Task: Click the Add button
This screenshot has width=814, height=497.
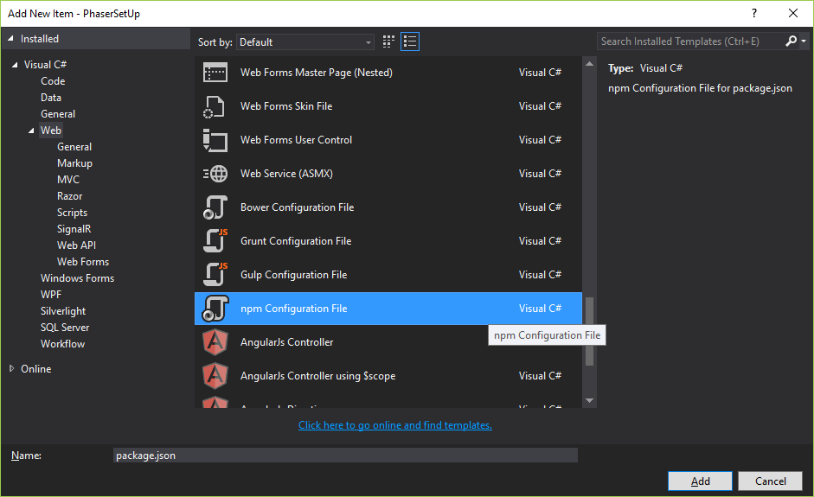Action: point(700,481)
